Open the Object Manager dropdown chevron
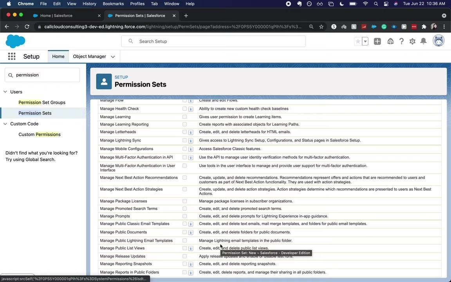The height and width of the screenshot is (282, 451). tap(113, 57)
